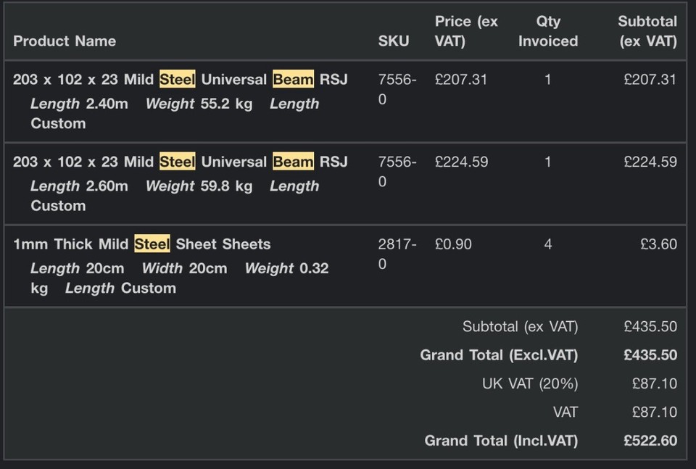Click the UK VAT (20%) label
Screen dimensions: 696x469
530,383
